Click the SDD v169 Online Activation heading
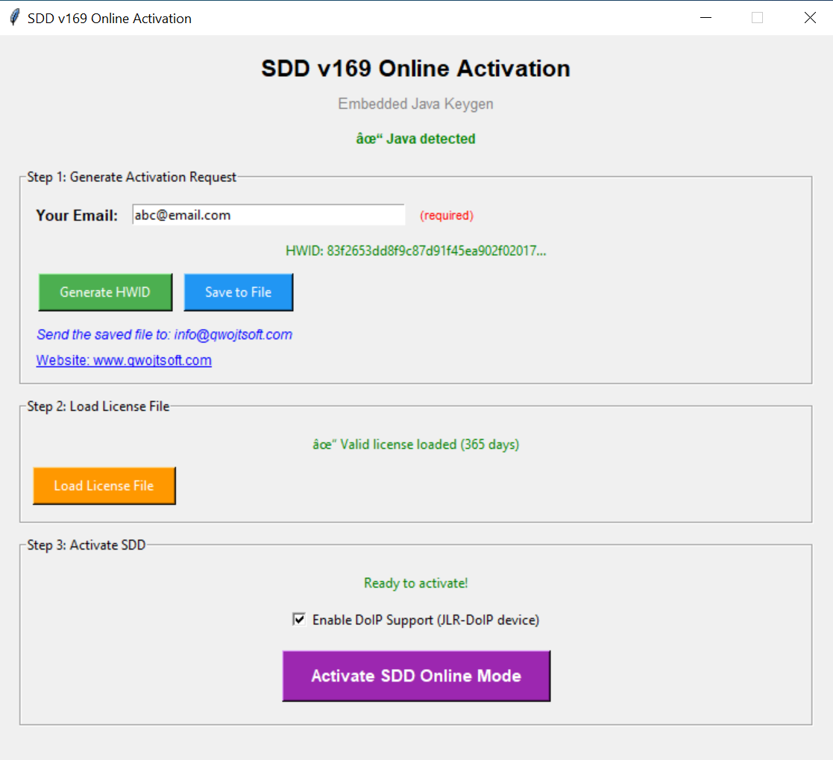 (x=415, y=68)
